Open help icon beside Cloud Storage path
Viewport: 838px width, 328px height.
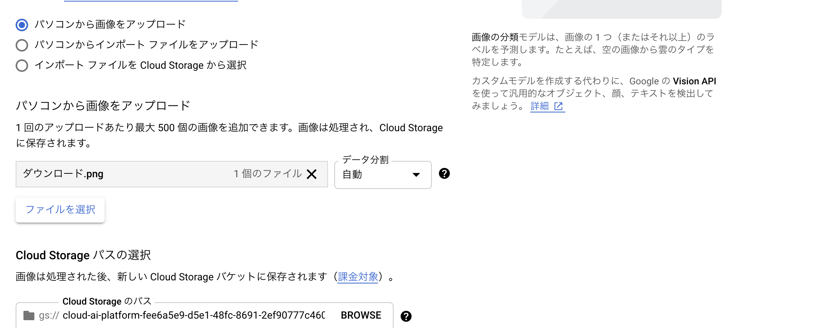406,316
